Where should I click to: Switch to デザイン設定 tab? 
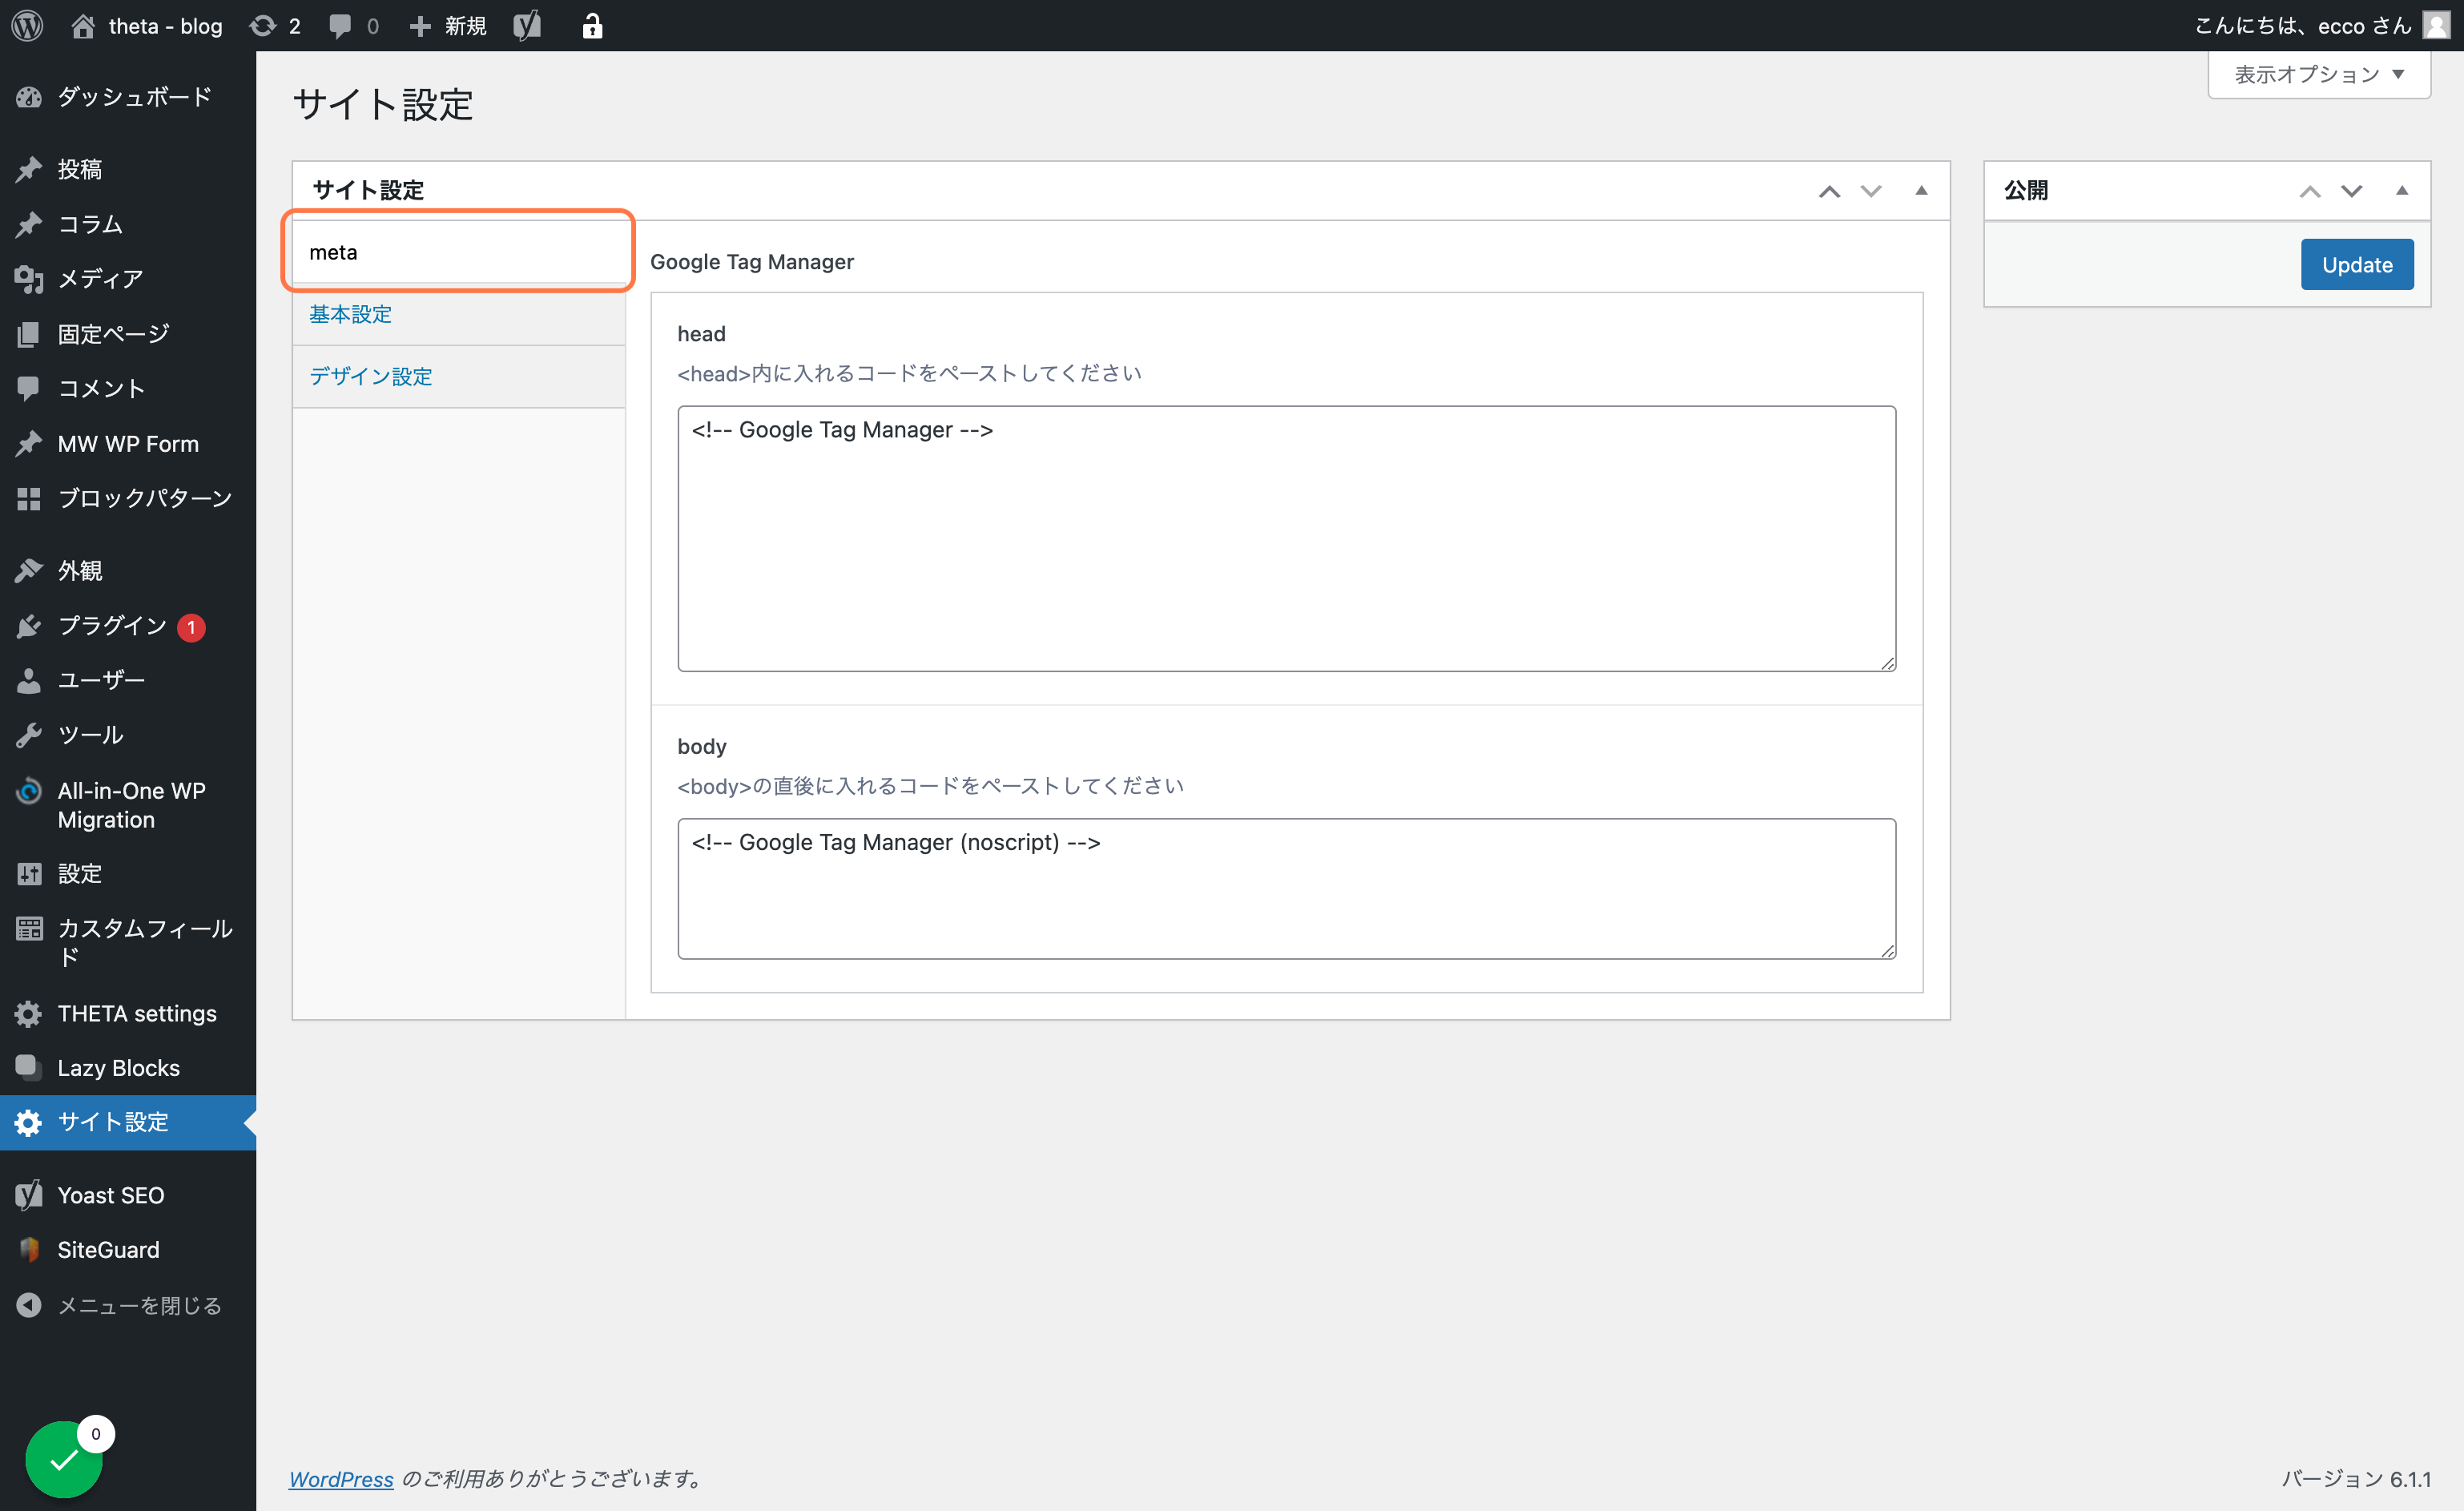coord(459,376)
